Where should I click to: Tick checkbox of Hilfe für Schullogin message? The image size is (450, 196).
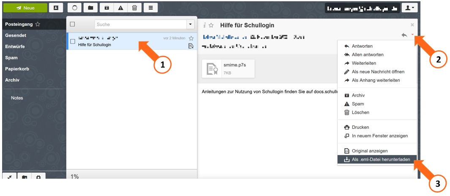tap(73, 42)
